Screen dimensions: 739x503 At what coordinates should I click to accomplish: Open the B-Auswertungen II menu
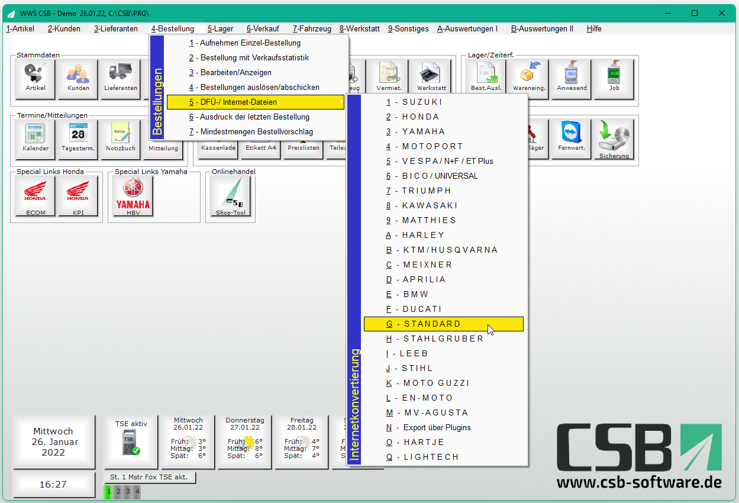pos(542,28)
